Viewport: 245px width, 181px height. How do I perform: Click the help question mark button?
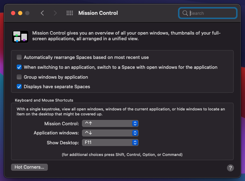230,168
